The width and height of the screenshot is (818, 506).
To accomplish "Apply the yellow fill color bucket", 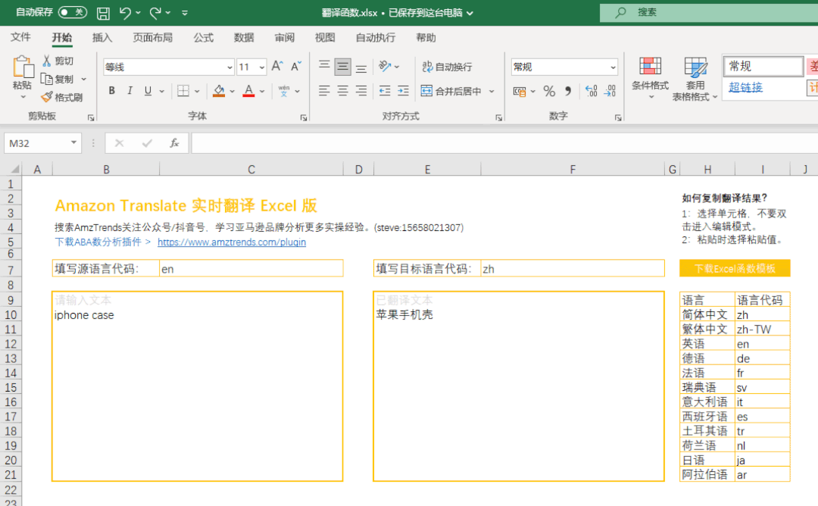I will click(x=219, y=91).
